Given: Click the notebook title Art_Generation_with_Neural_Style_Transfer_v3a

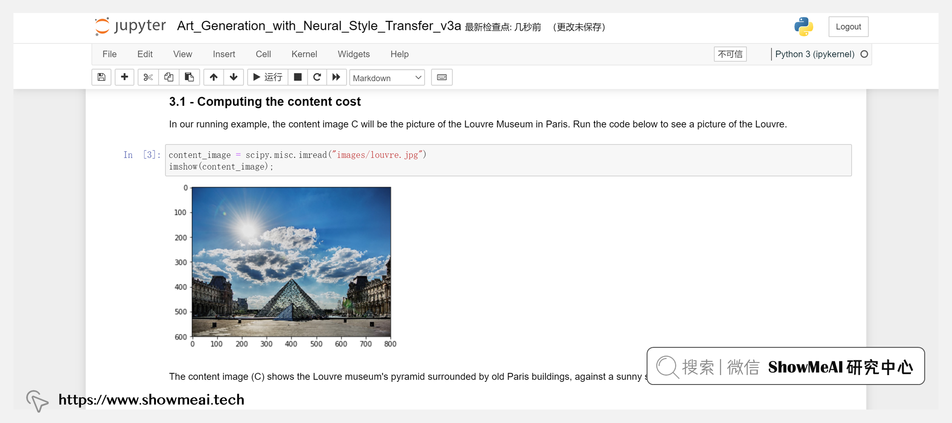Looking at the screenshot, I should tap(319, 26).
